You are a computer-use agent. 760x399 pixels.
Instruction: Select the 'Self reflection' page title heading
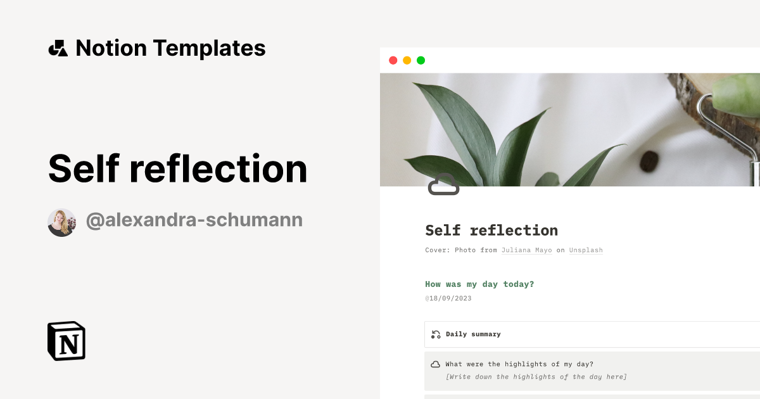(491, 230)
